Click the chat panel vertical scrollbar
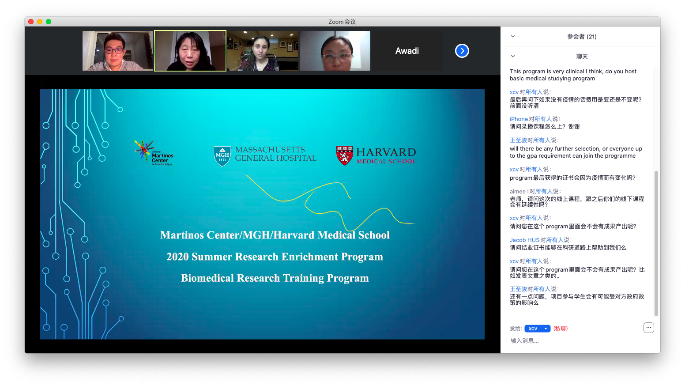Image resolution: width=685 pixels, height=386 pixels. [x=656, y=243]
